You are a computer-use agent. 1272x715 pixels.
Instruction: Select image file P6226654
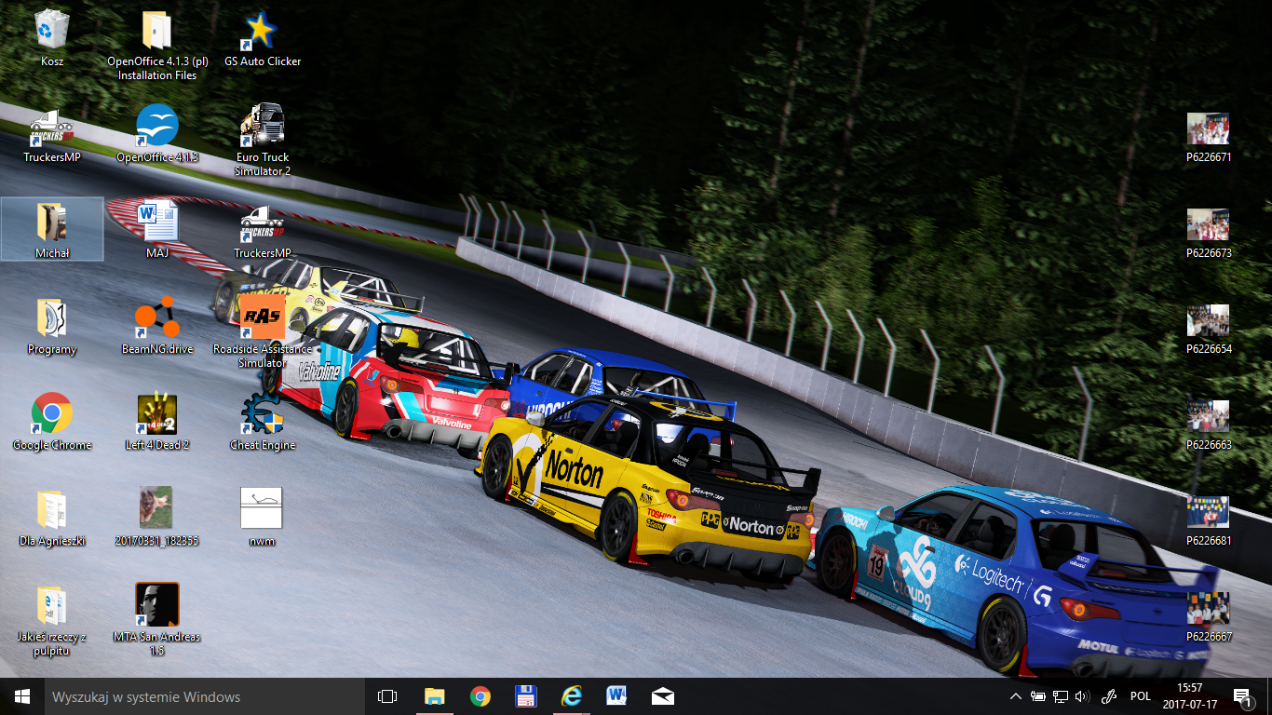[x=1209, y=330]
